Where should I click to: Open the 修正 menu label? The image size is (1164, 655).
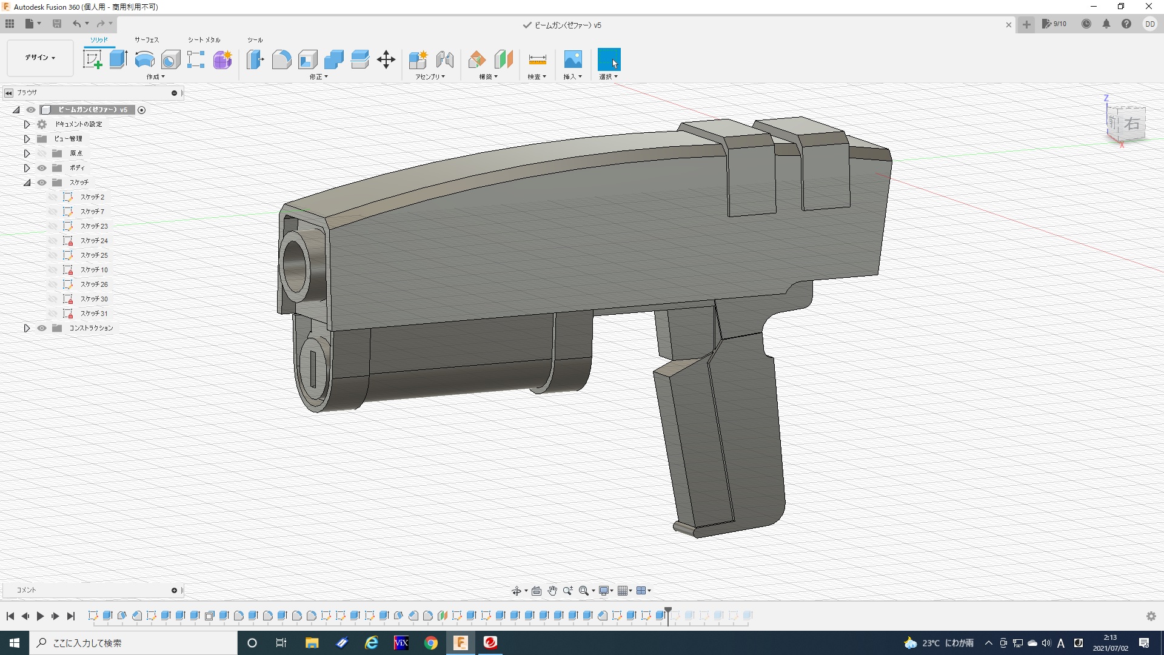318,77
